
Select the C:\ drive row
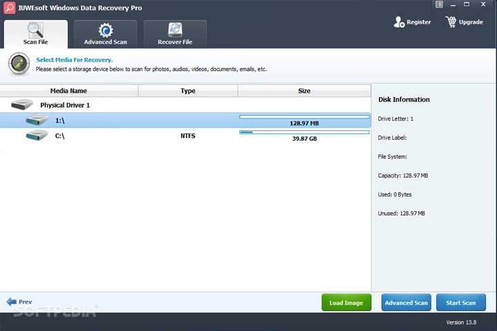click(x=186, y=136)
